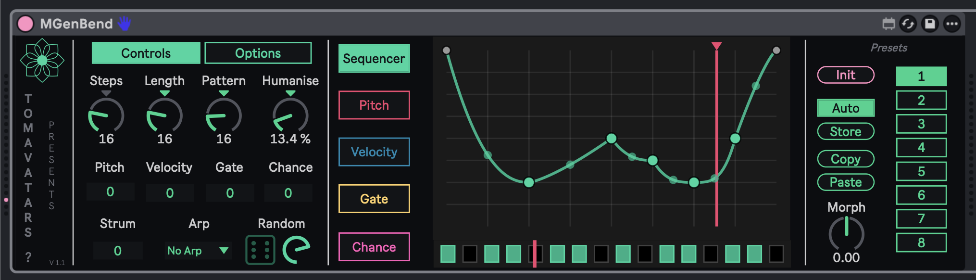This screenshot has width=976, height=280.
Task: Click the Random reset arrow icon
Action: point(296,250)
